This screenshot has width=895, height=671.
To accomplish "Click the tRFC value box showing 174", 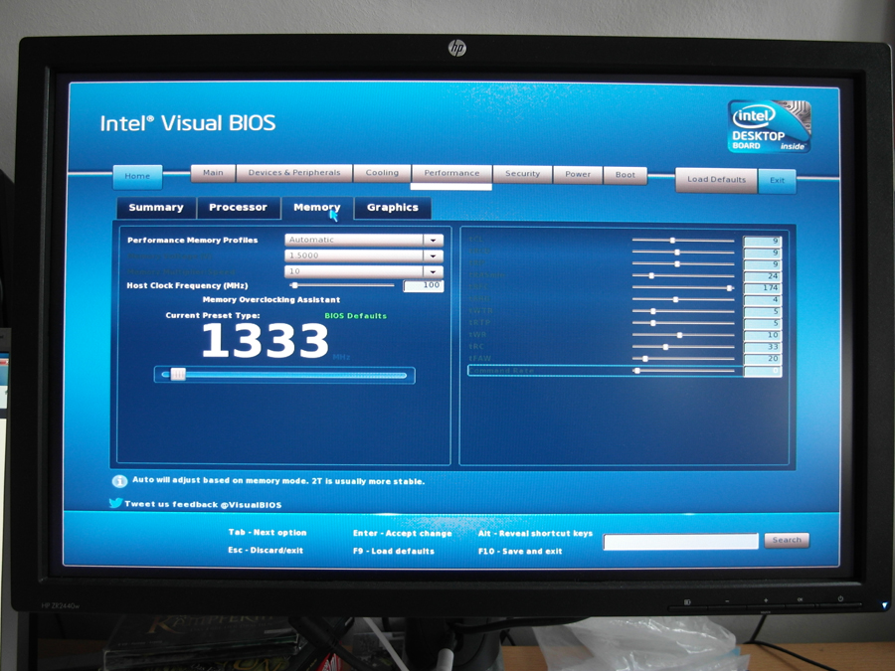I will pyautogui.click(x=762, y=288).
